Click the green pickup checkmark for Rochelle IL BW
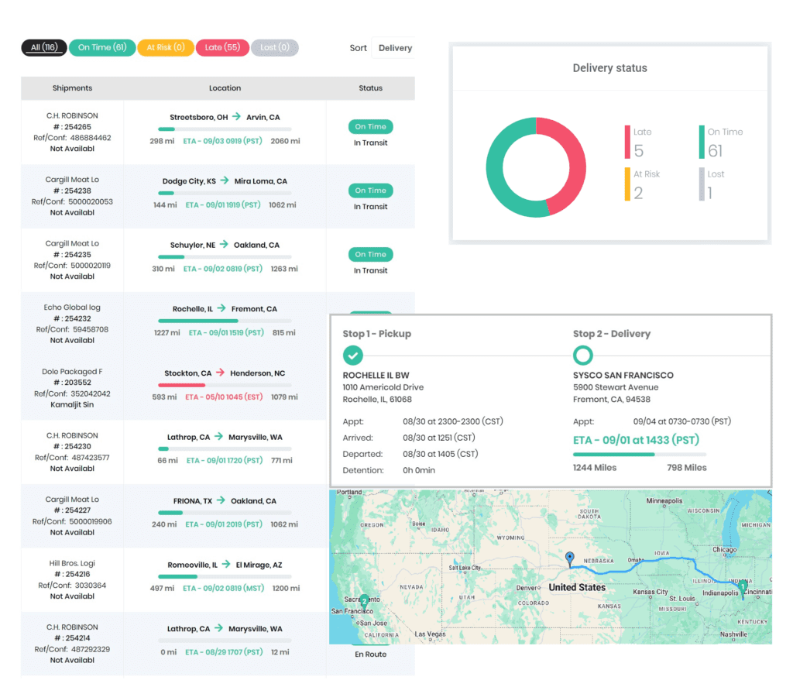The image size is (793, 694). coord(353,356)
